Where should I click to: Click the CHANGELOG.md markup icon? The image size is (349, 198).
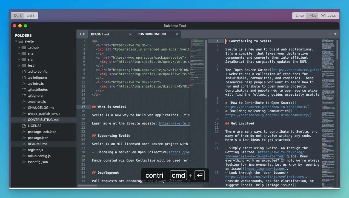pyautogui.click(x=24, y=108)
